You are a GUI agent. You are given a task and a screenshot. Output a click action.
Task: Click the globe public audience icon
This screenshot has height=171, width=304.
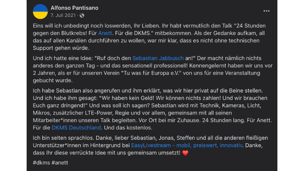82,16
